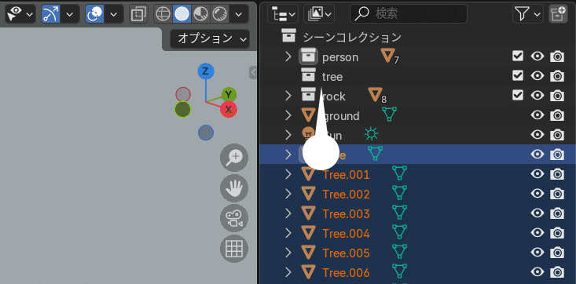Screen dimensions: 576x284
Task: Toggle the viewport gizmo display button
Action: 51,14
